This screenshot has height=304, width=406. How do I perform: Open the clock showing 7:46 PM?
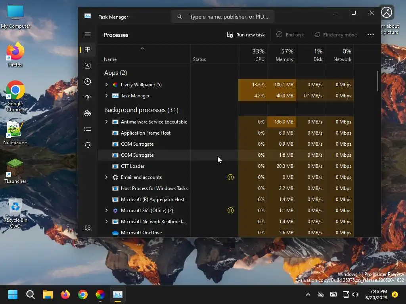[376, 294]
